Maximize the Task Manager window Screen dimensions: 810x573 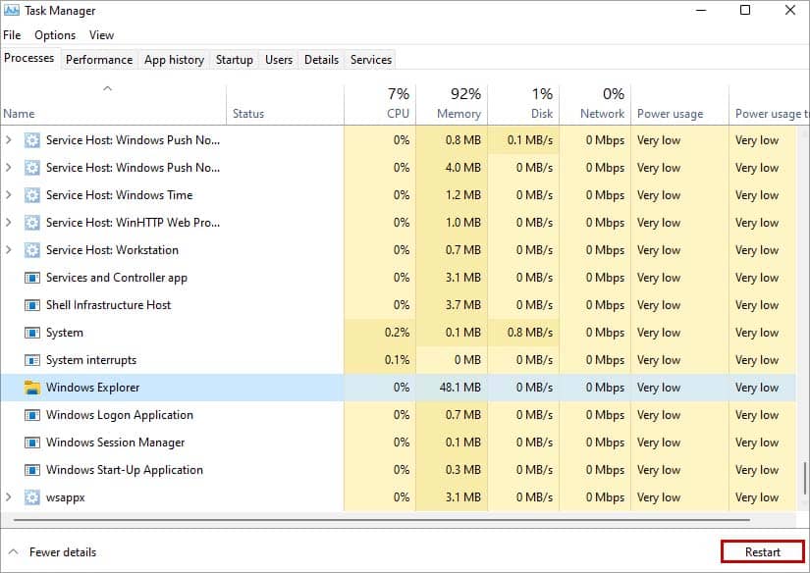tap(745, 10)
